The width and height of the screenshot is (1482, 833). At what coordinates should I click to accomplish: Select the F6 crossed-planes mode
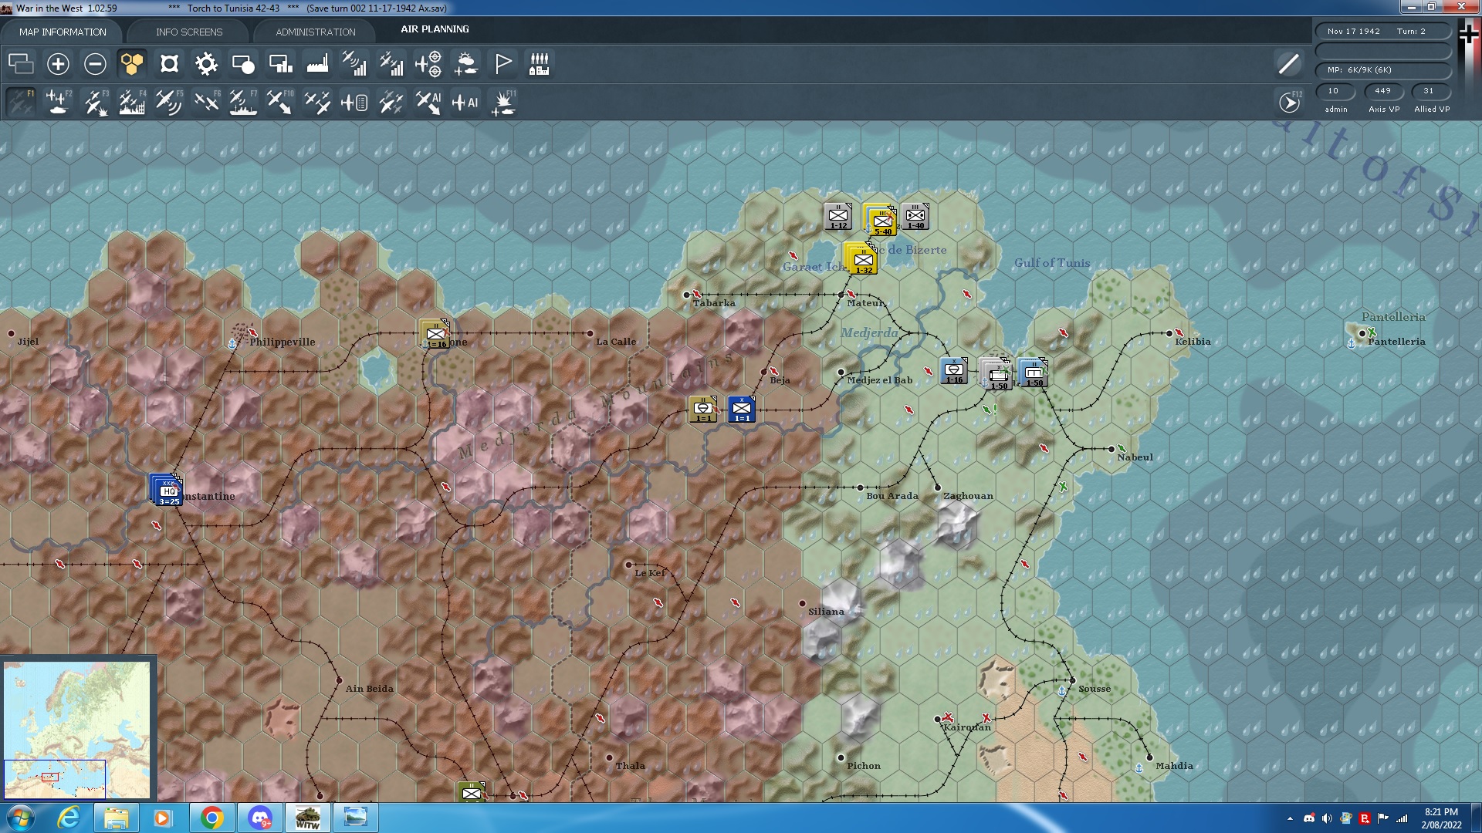click(x=206, y=102)
